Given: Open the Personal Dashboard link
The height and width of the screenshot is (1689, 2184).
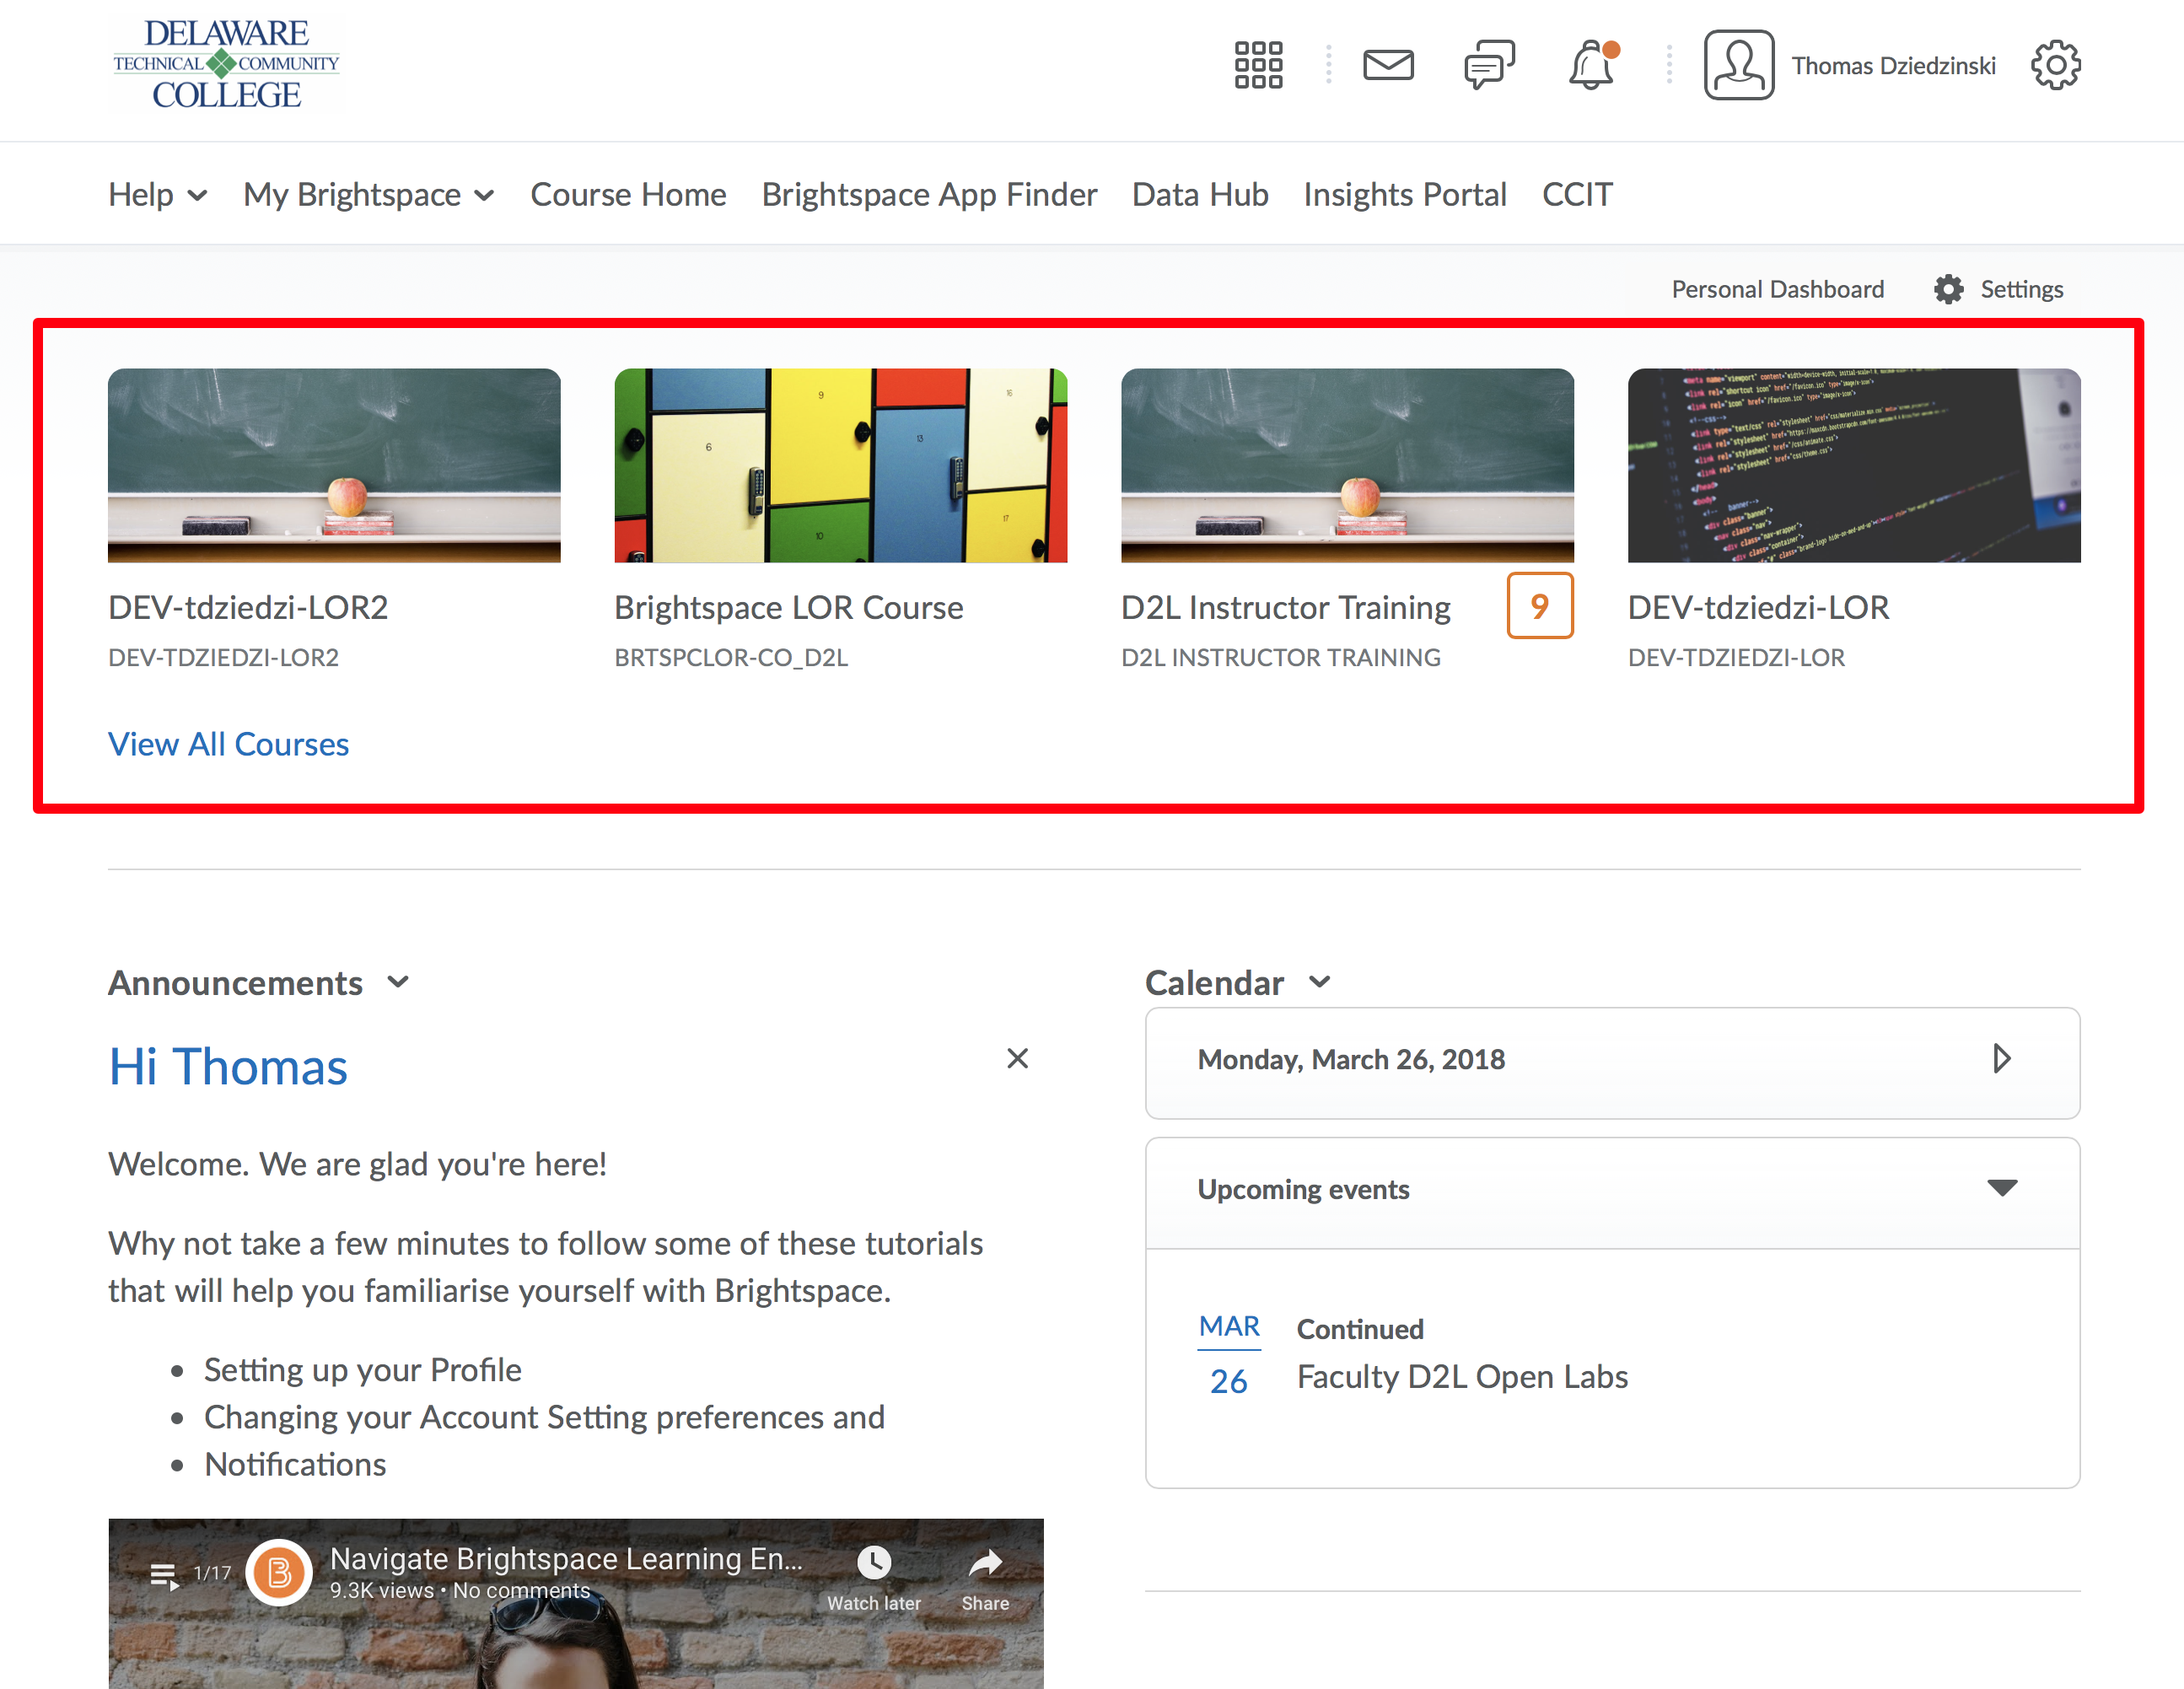Looking at the screenshot, I should point(1777,289).
